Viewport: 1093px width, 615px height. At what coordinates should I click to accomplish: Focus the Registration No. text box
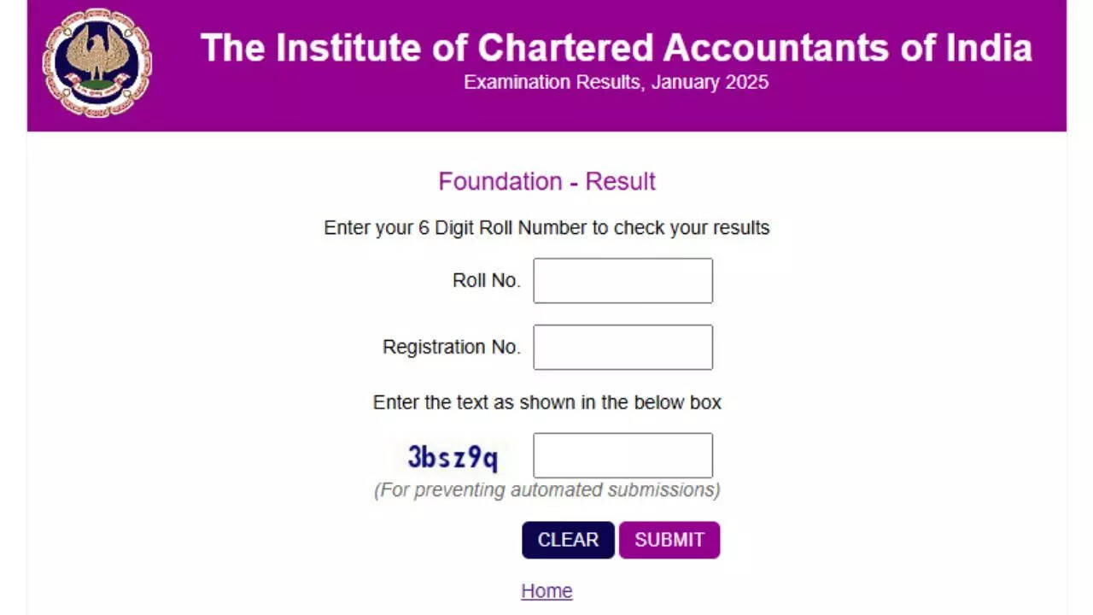[x=622, y=347]
